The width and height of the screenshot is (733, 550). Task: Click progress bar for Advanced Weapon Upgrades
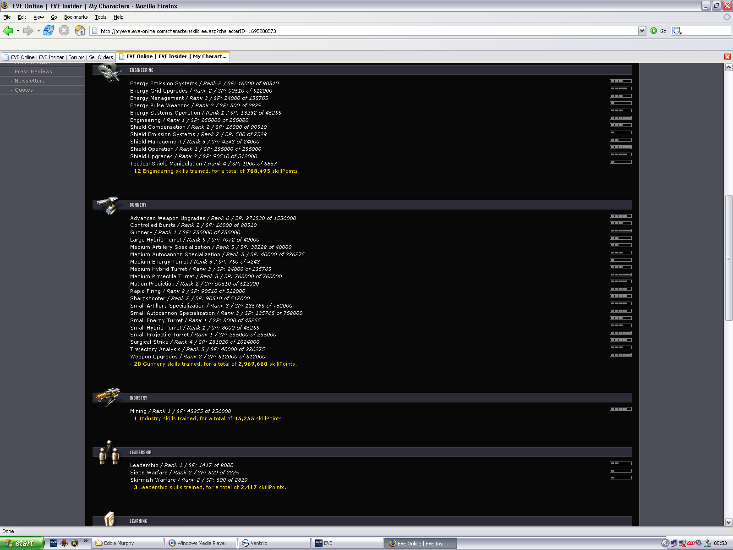(x=621, y=216)
